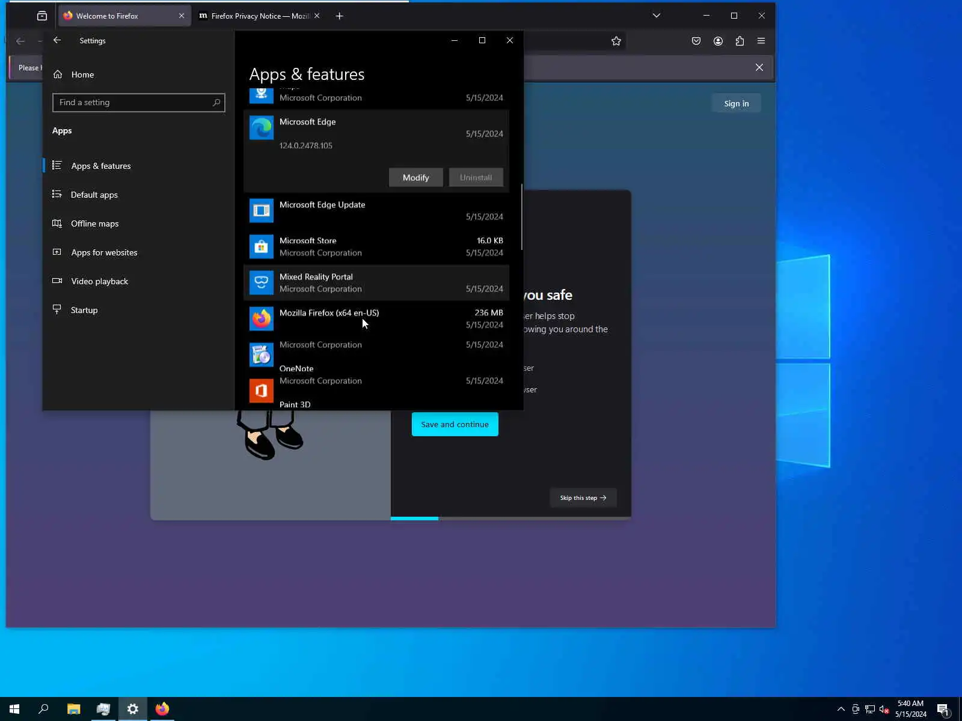Click the apps list scrollbar

click(x=521, y=217)
